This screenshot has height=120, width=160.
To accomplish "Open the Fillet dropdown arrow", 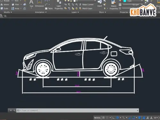I will 21,4.
